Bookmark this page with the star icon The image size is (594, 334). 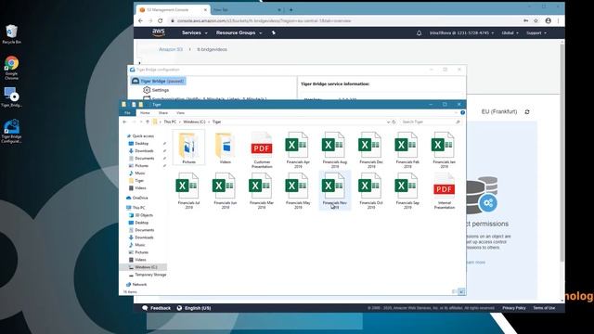[536, 20]
